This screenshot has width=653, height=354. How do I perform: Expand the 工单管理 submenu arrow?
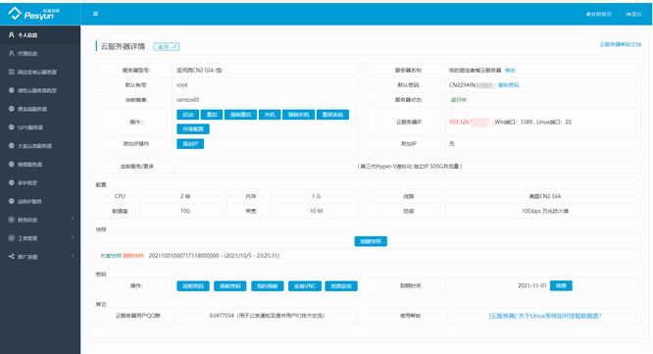point(73,237)
